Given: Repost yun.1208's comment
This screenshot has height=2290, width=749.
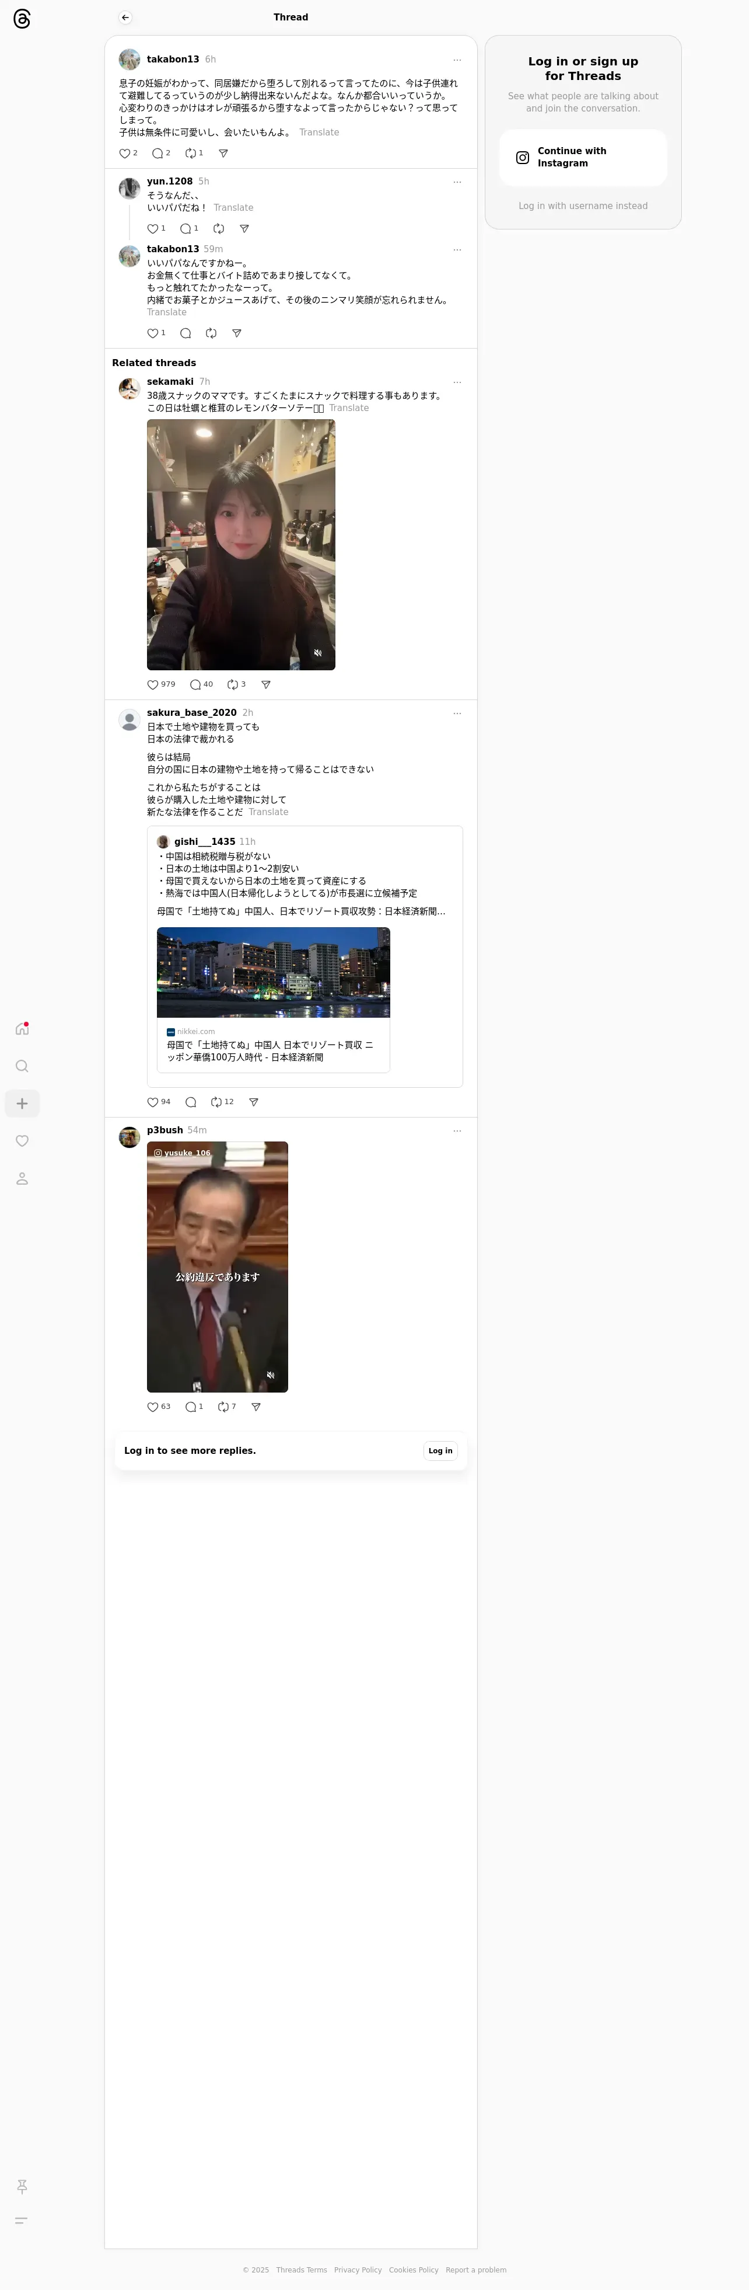Looking at the screenshot, I should tap(219, 228).
